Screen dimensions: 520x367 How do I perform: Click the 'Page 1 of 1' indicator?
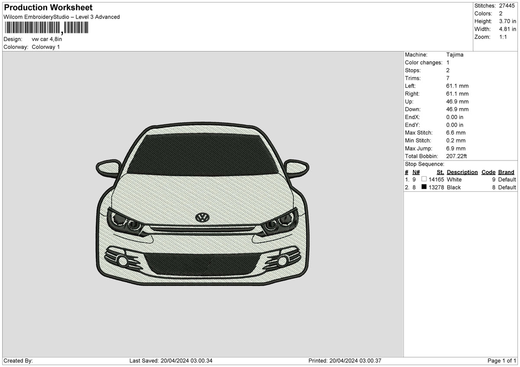(502, 361)
